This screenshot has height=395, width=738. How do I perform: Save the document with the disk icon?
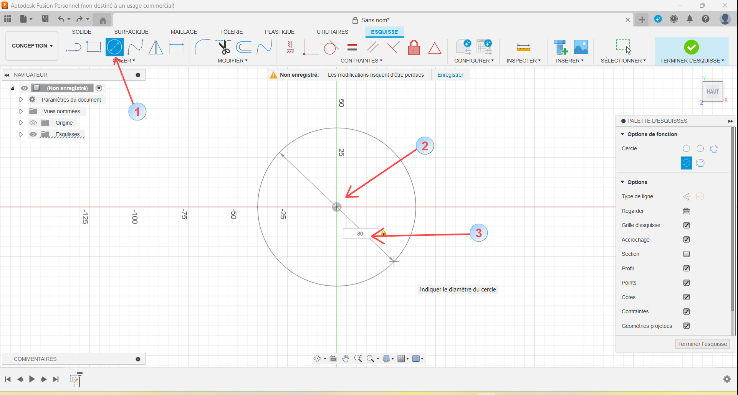45,19
